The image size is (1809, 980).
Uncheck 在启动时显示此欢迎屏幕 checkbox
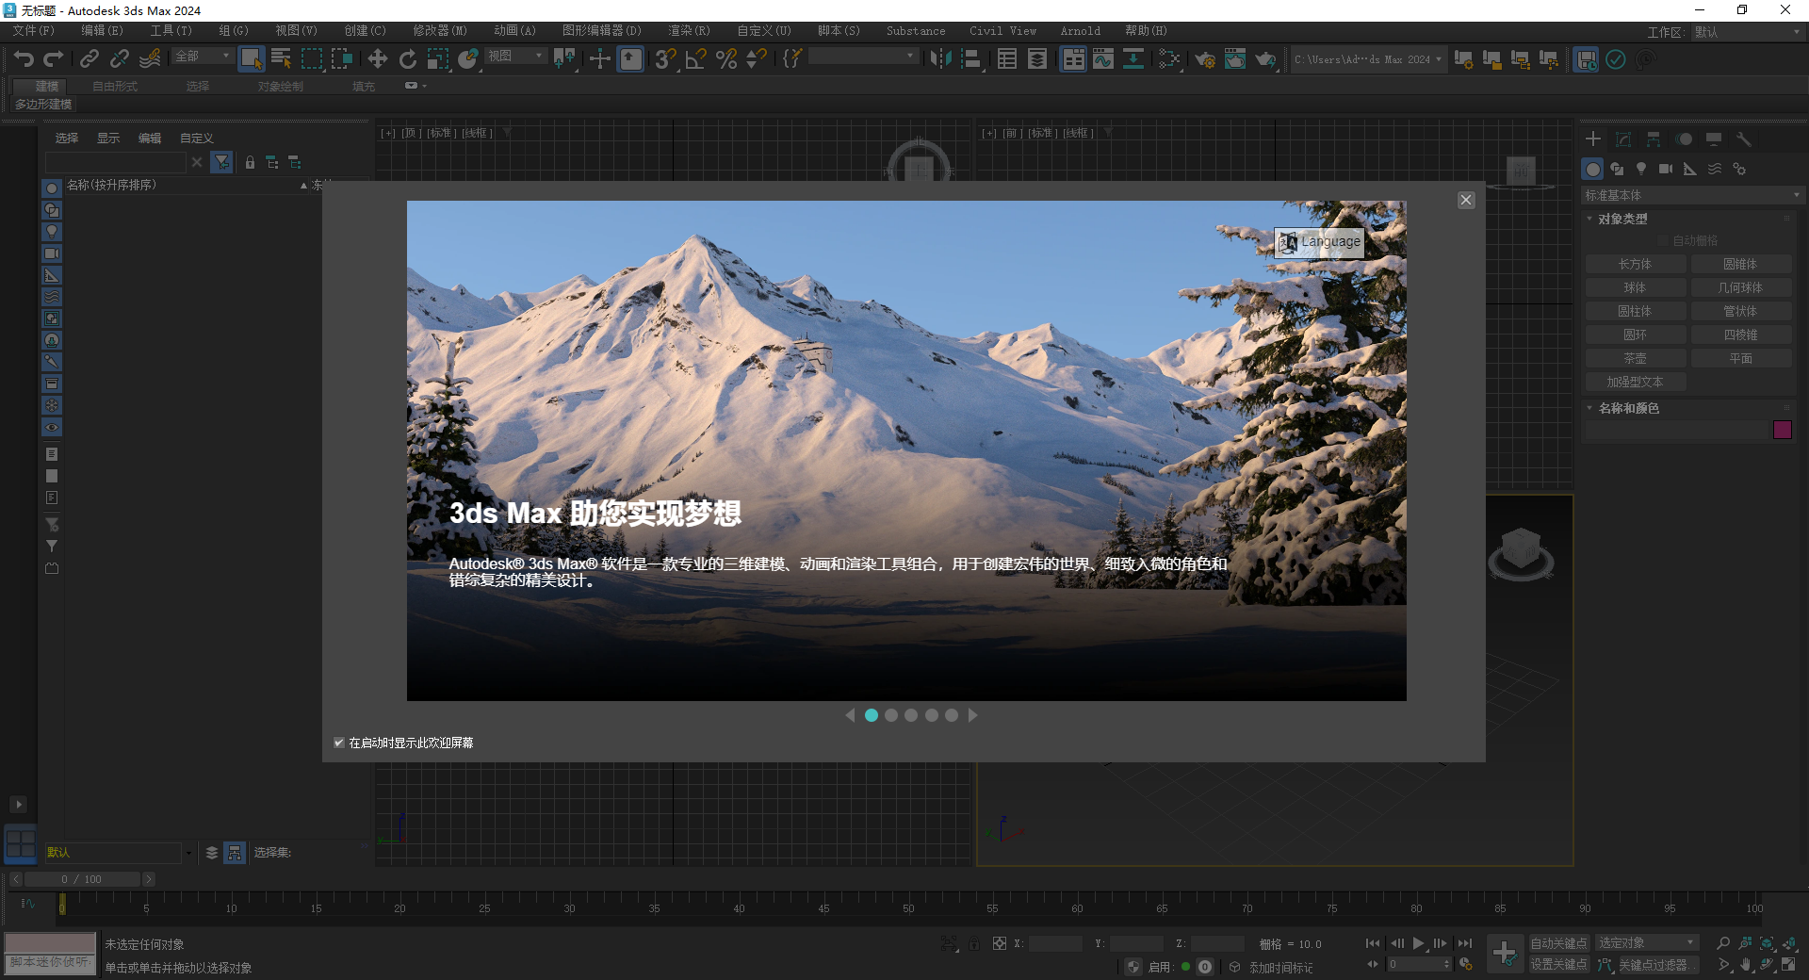point(339,743)
